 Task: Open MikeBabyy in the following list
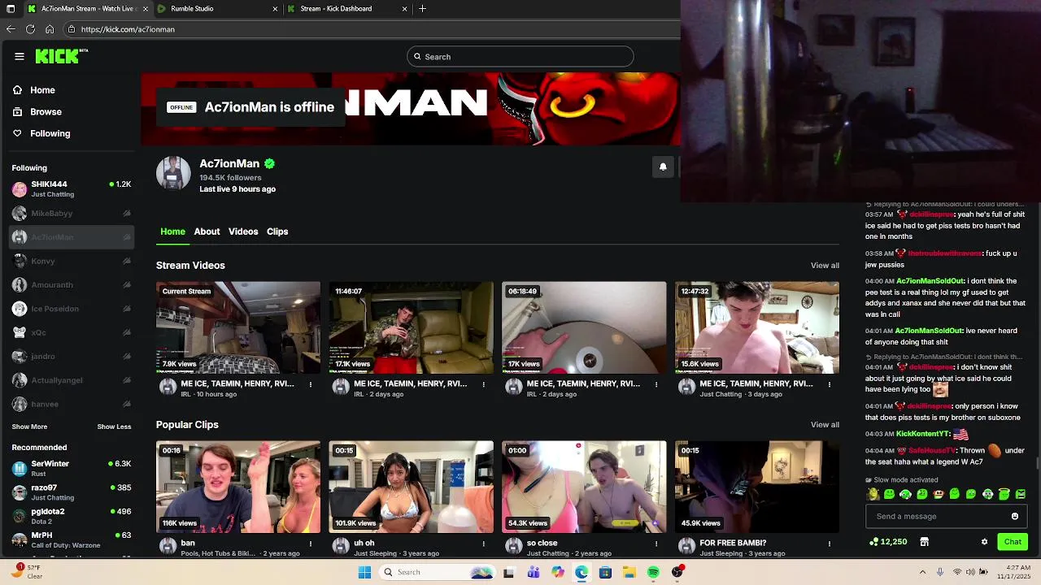click(72, 213)
